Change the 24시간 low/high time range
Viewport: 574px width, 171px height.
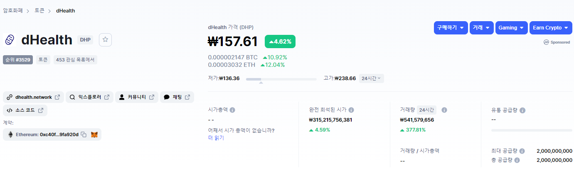371,78
